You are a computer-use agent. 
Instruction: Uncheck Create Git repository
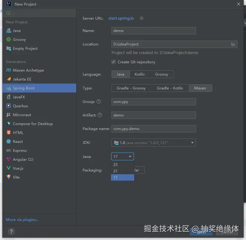(x=114, y=62)
